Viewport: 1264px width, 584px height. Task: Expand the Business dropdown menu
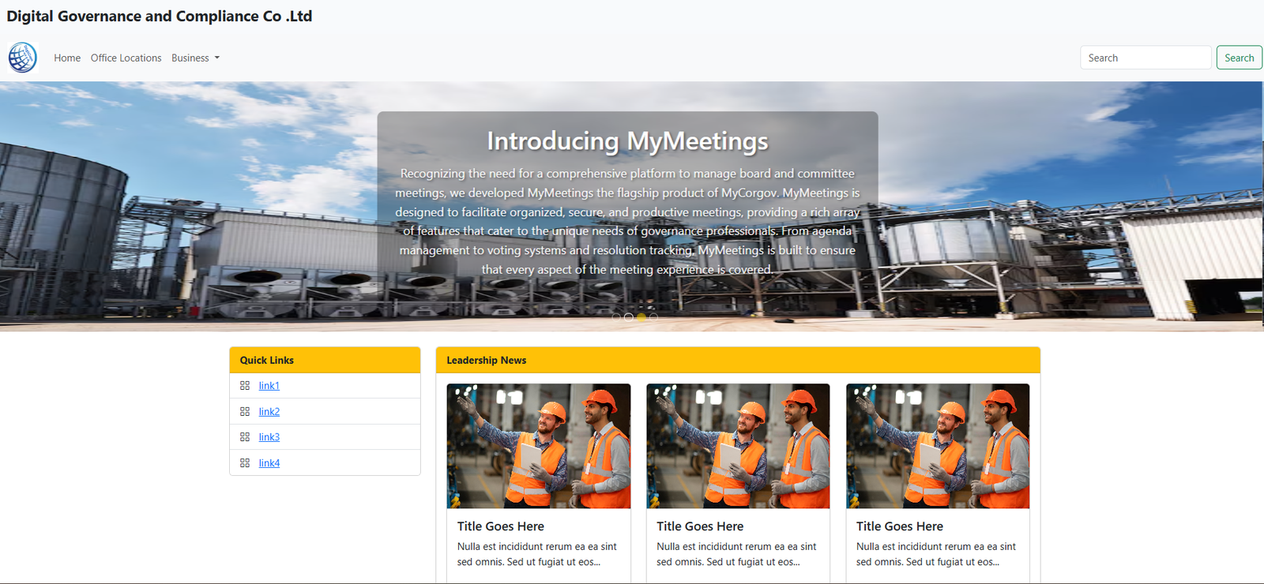tap(195, 58)
